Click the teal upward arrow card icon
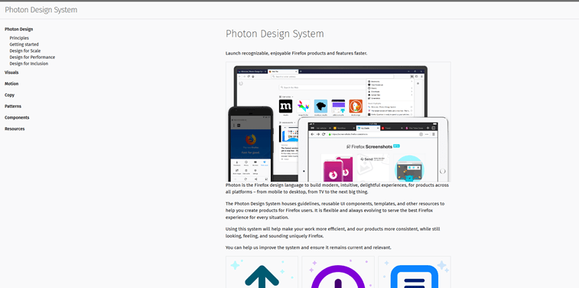 262,277
